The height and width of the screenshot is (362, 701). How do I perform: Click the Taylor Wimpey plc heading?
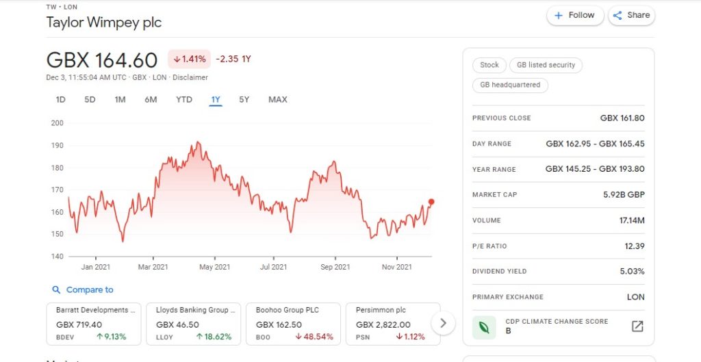point(104,23)
